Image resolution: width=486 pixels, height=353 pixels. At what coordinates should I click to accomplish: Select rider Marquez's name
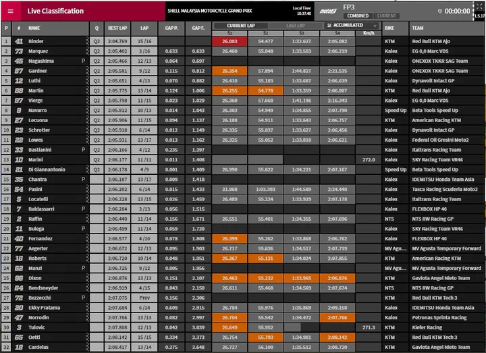click(x=38, y=51)
